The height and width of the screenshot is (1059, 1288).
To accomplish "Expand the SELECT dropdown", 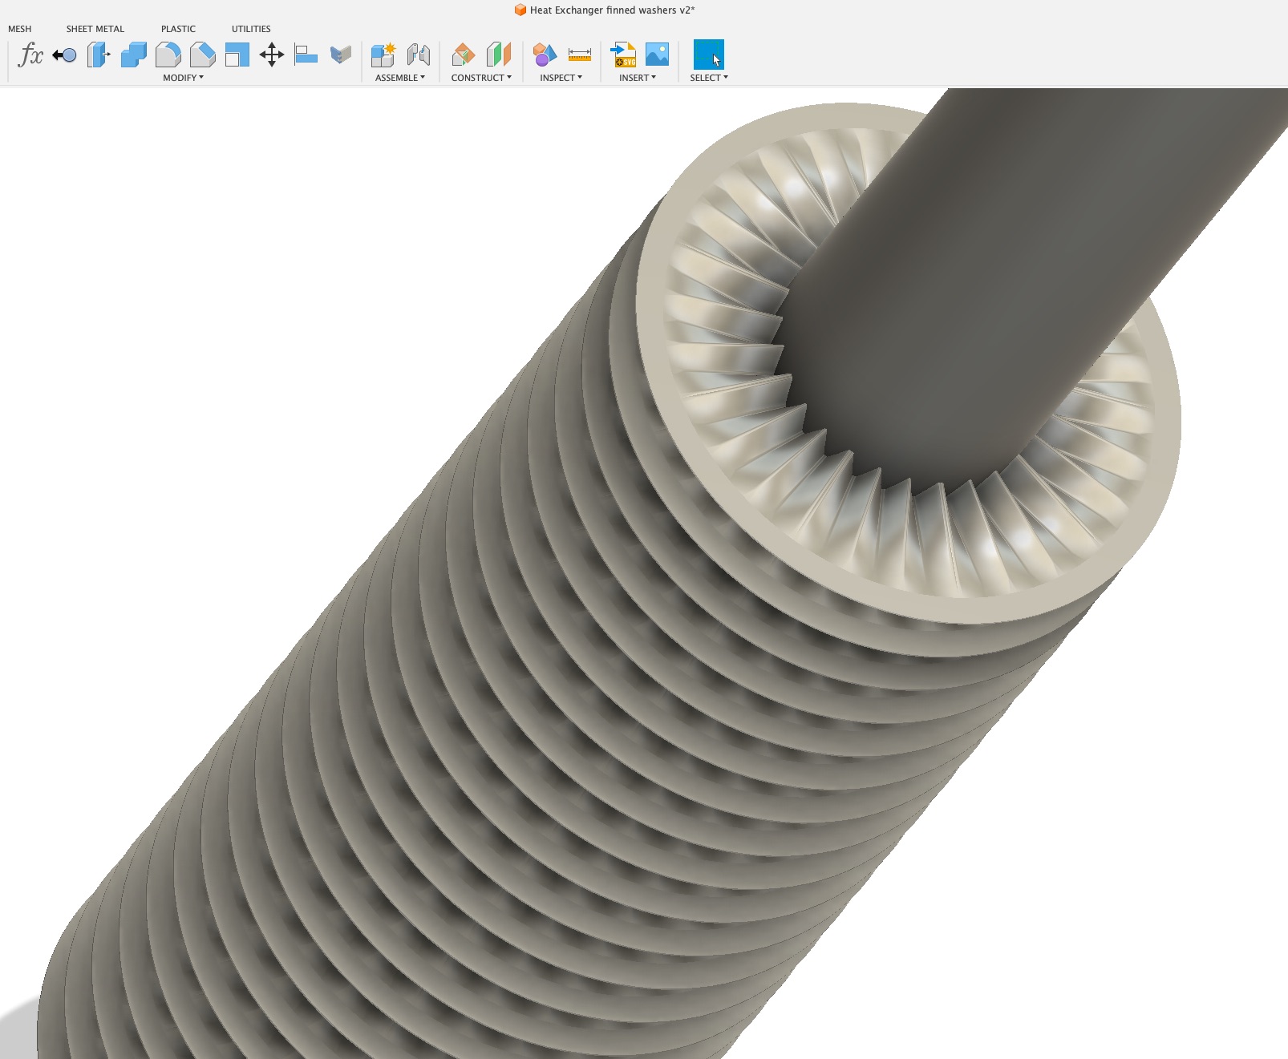I will [x=708, y=78].
